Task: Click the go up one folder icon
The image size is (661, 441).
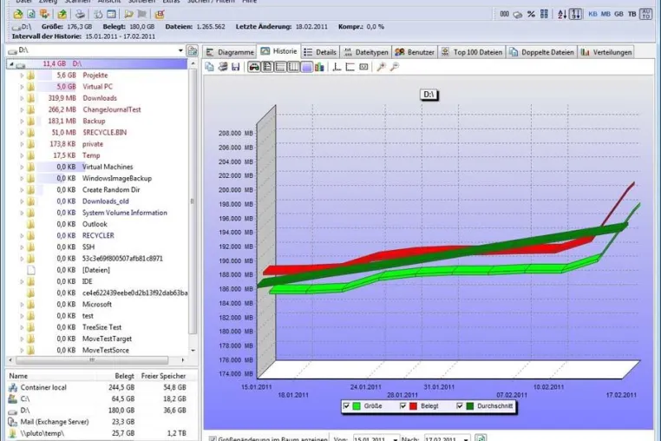Action: [x=62, y=14]
